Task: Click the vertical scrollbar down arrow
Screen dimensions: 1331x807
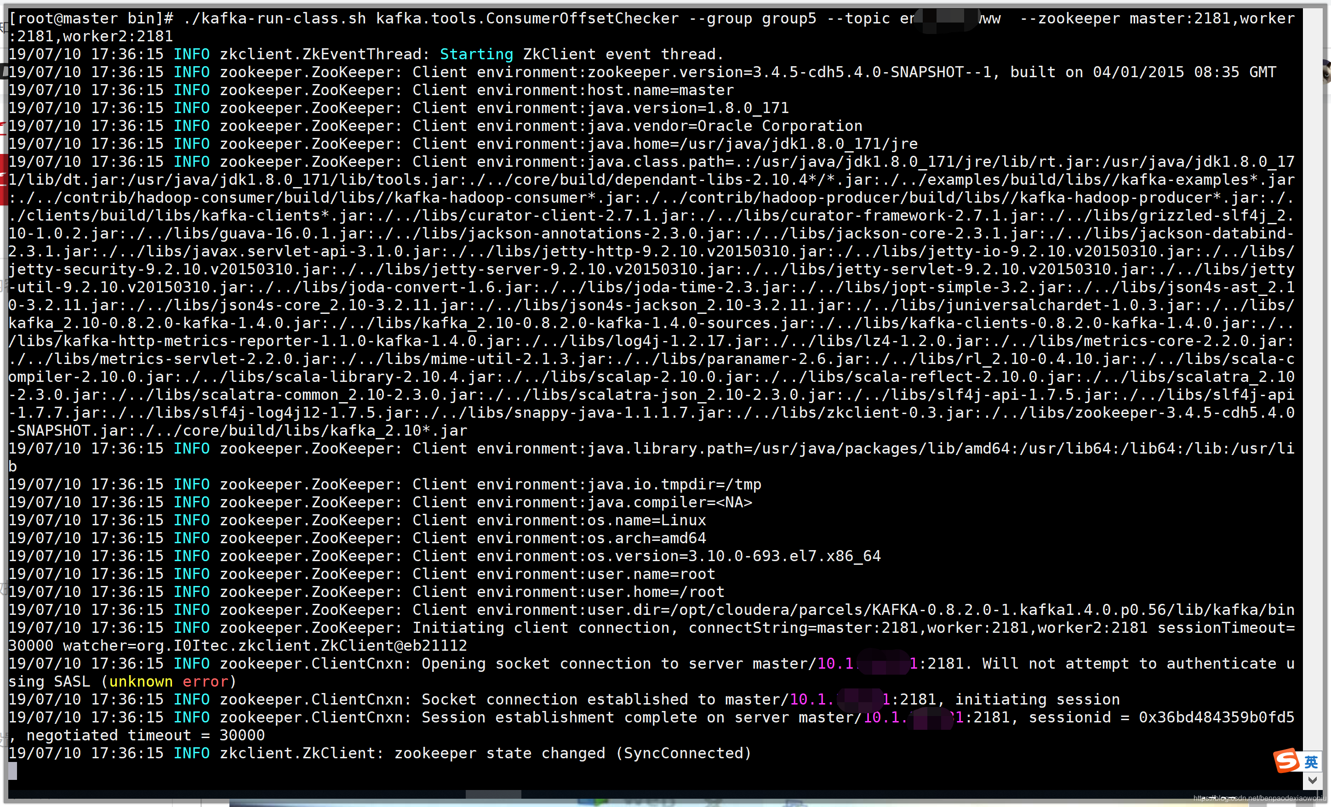Action: click(1312, 780)
